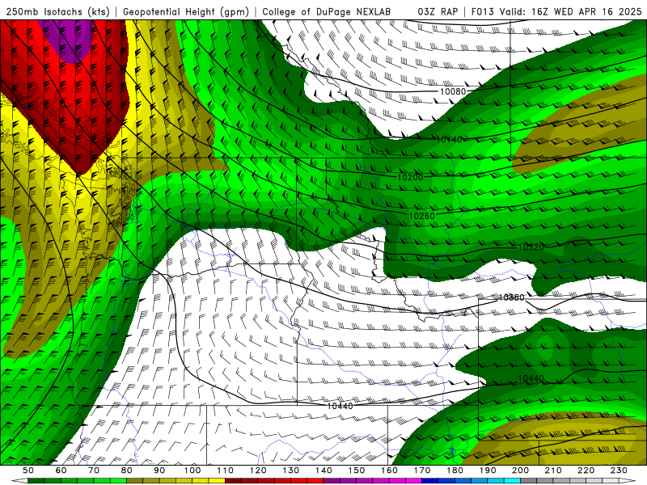This screenshot has height=485, width=647.
Task: Click the 50 kts colorbar label
Action: [28, 470]
